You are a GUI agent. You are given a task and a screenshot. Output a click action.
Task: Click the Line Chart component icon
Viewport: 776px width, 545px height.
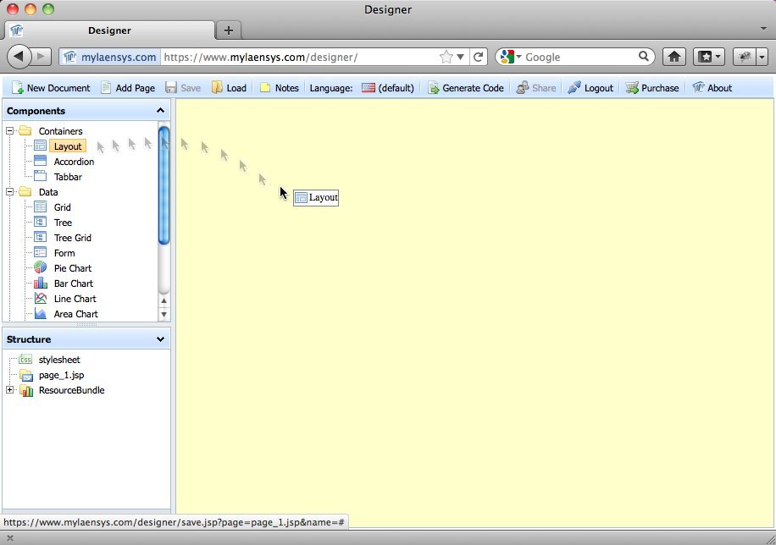tap(40, 299)
